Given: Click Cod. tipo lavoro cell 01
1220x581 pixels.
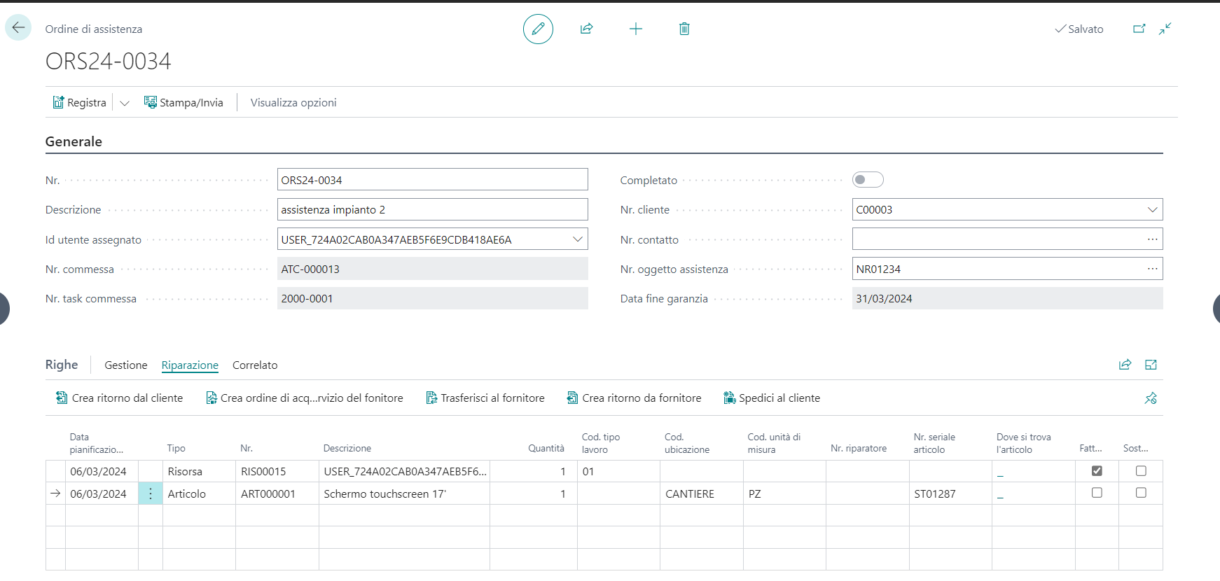Looking at the screenshot, I should click(618, 471).
